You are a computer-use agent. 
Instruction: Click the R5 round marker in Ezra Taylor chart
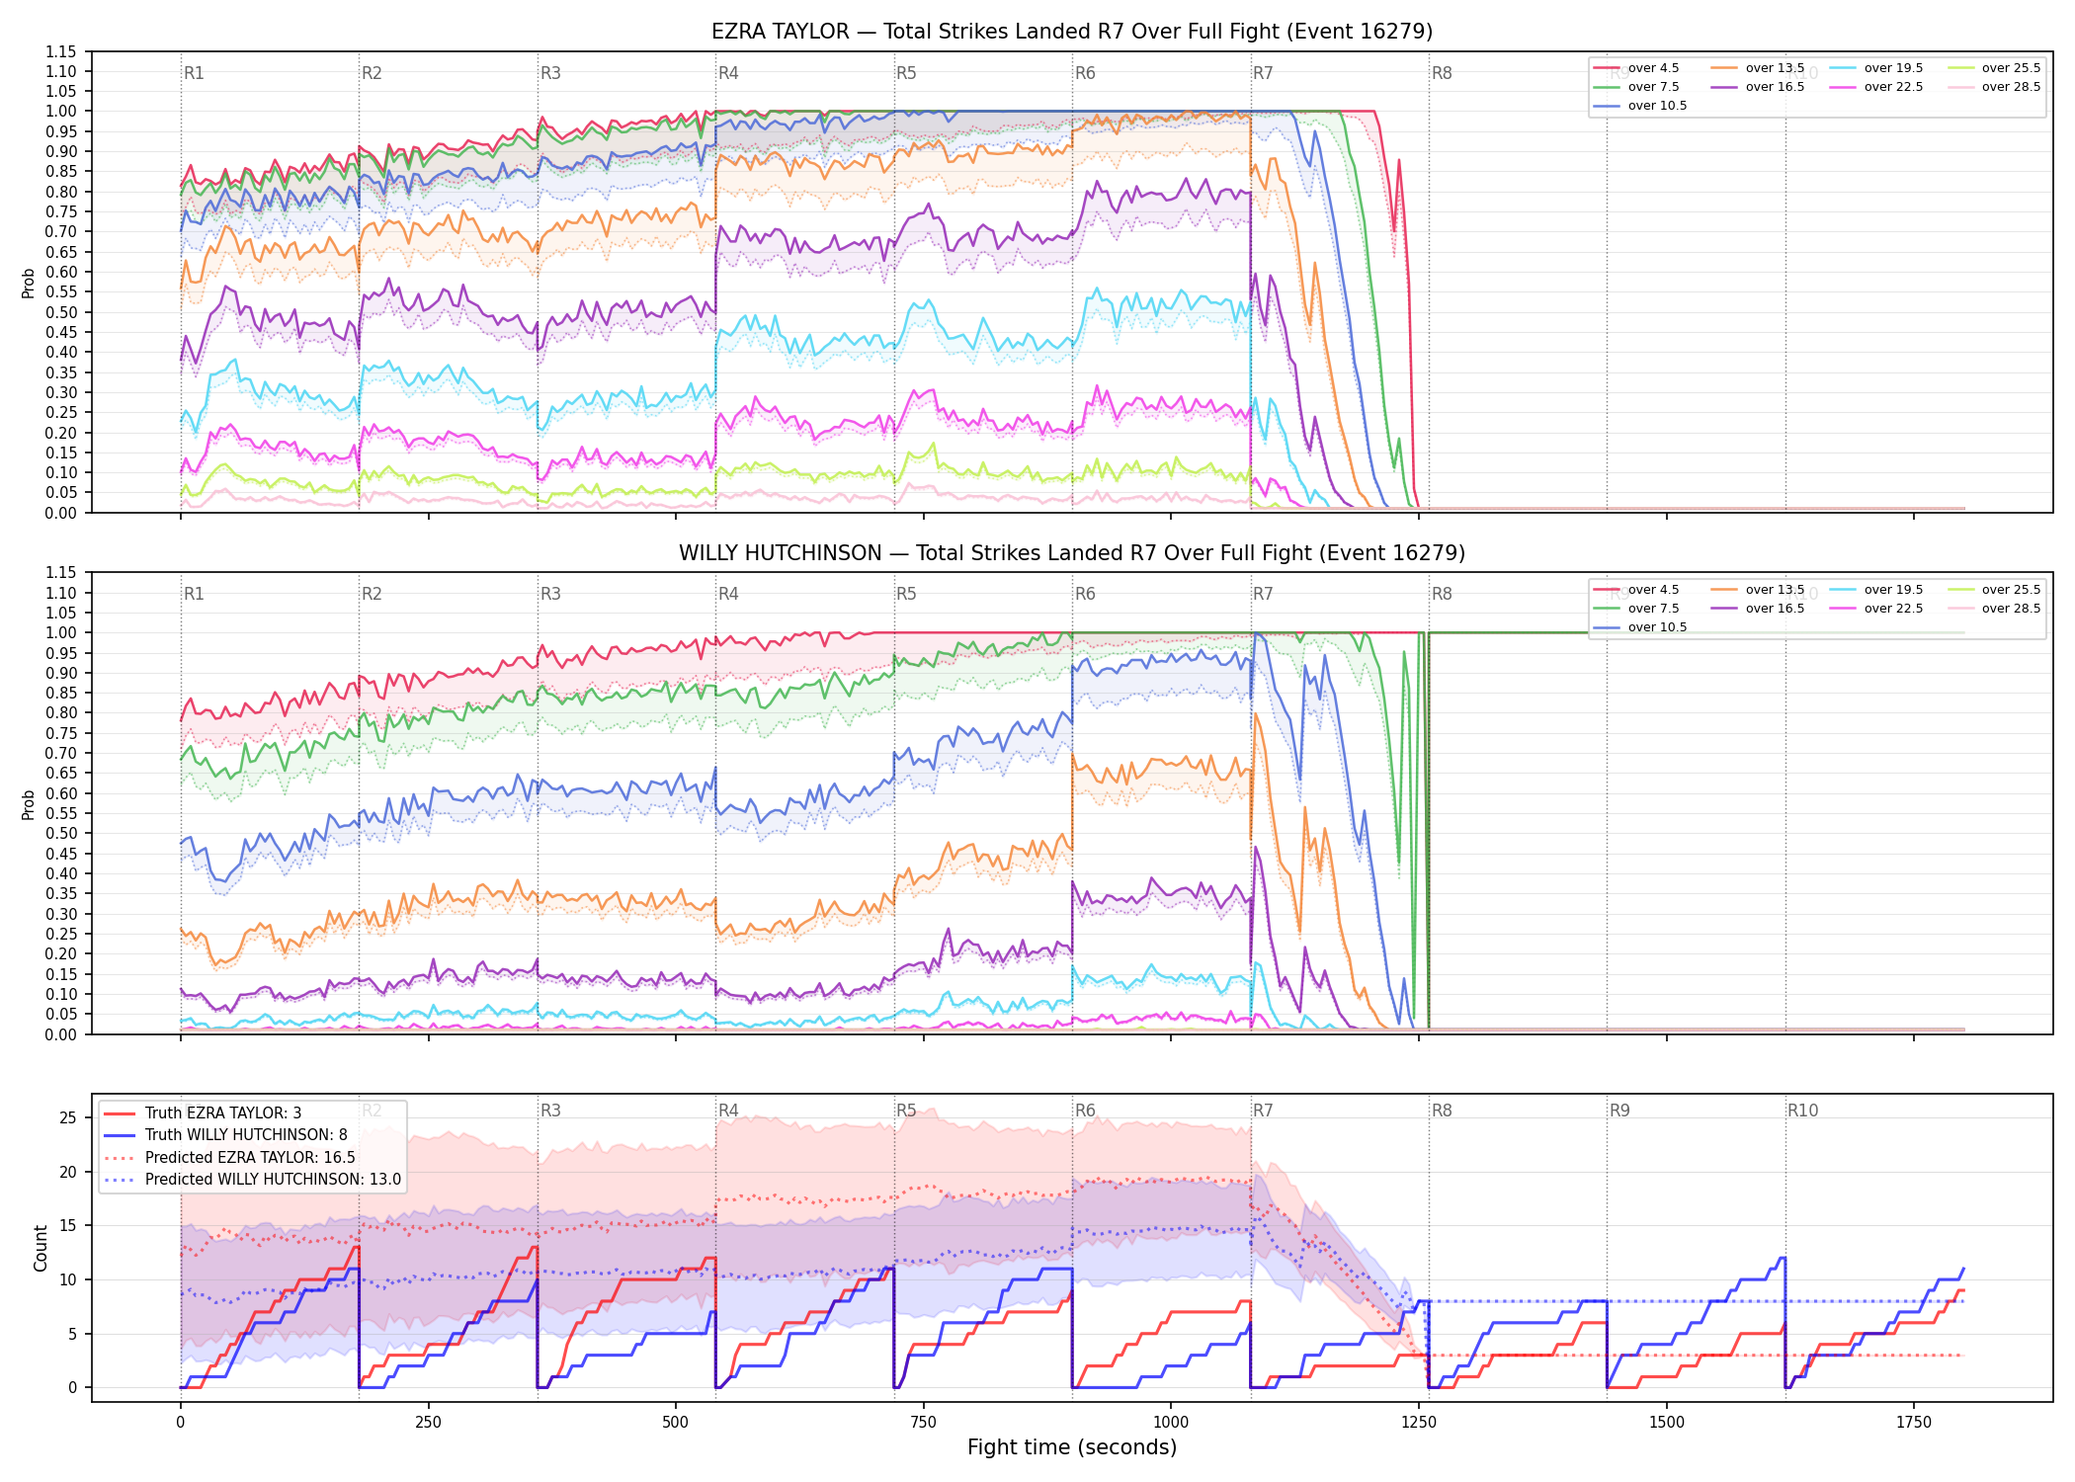[x=906, y=73]
